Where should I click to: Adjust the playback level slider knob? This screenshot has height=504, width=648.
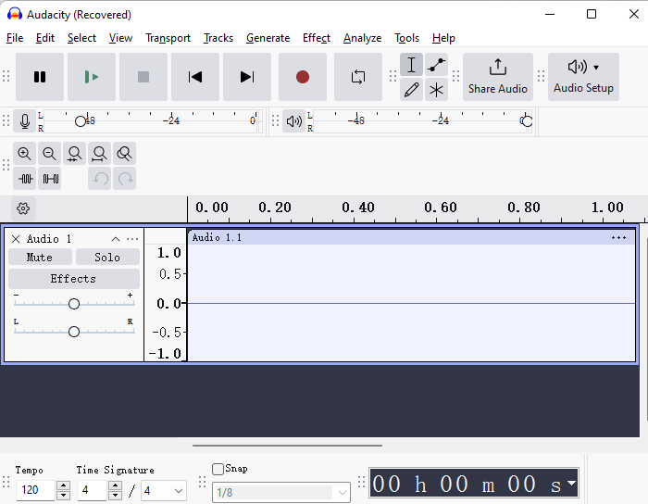[x=526, y=121]
